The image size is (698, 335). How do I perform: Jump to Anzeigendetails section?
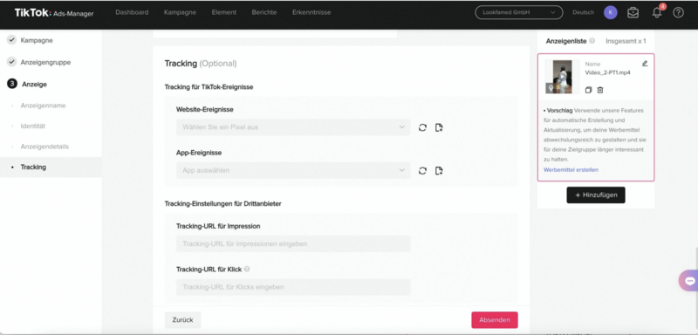(x=44, y=147)
